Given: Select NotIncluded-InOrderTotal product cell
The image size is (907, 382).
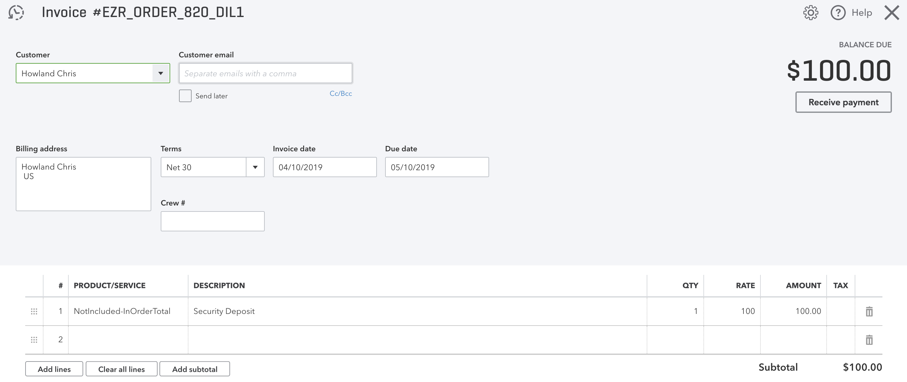Looking at the screenshot, I should 128,311.
